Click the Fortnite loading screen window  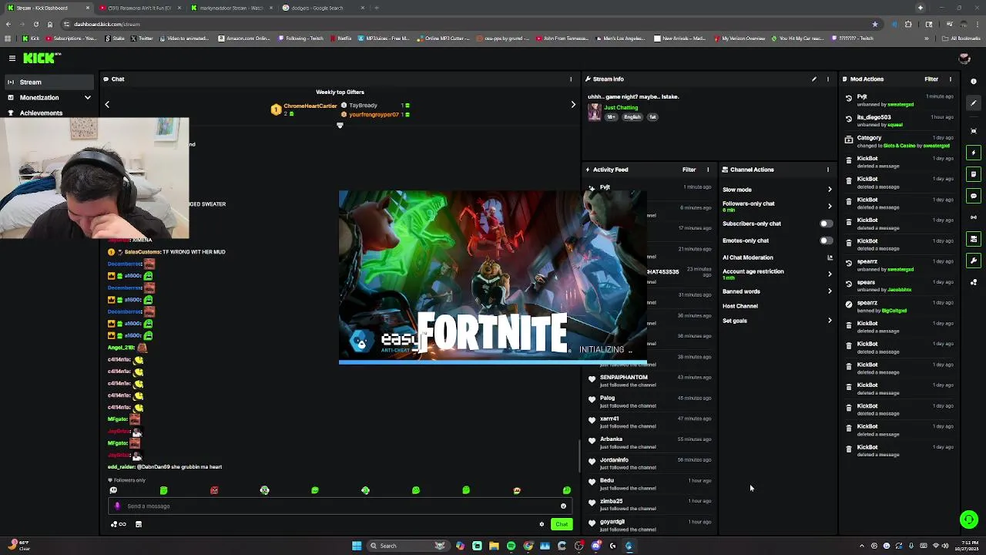(x=493, y=277)
